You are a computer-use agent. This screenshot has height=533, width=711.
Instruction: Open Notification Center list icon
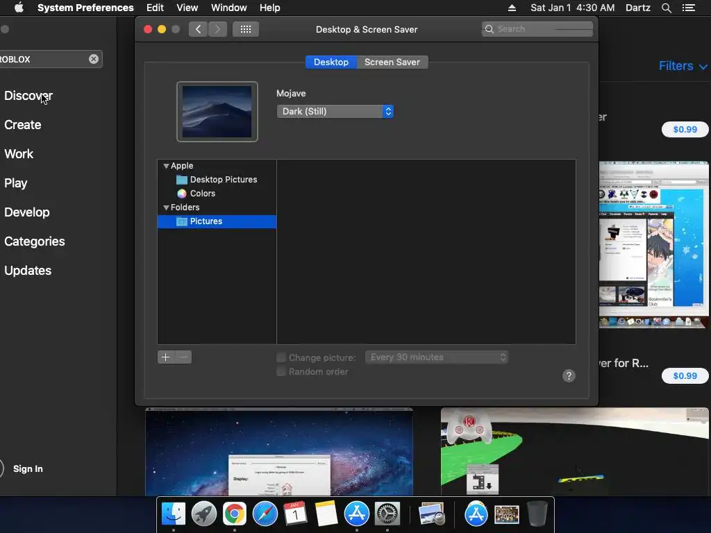[689, 8]
